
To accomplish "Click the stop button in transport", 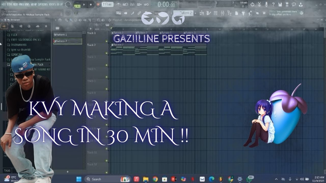I will point(91,4).
